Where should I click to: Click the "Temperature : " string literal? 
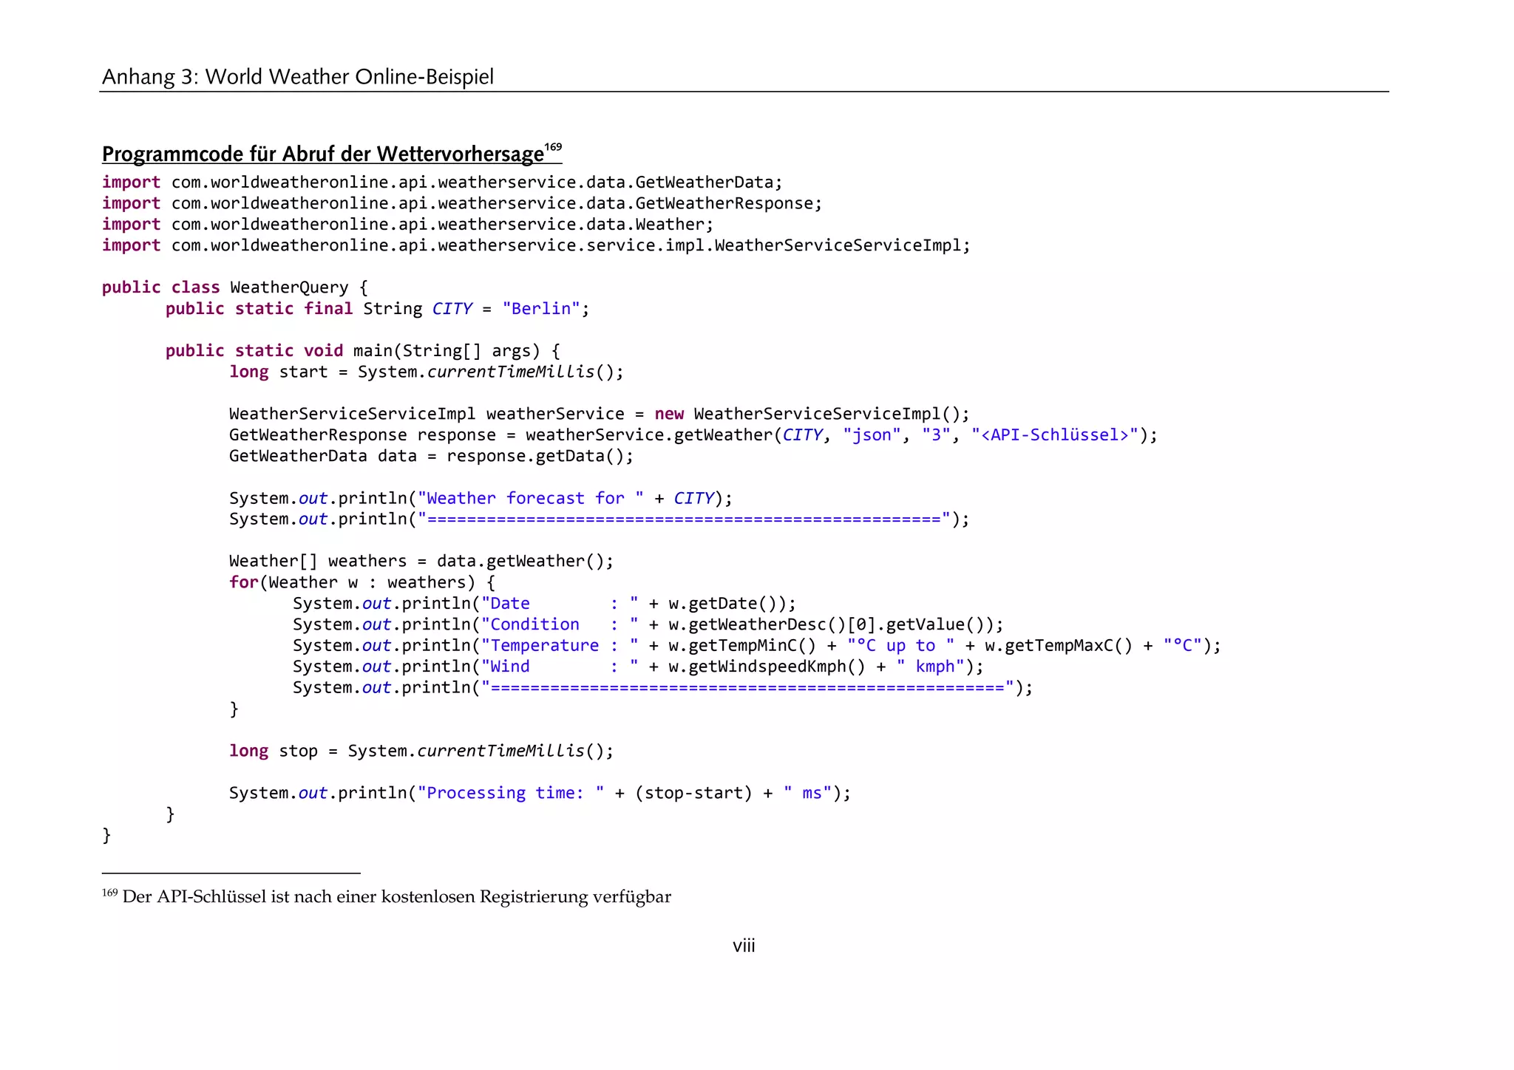[x=559, y=646]
